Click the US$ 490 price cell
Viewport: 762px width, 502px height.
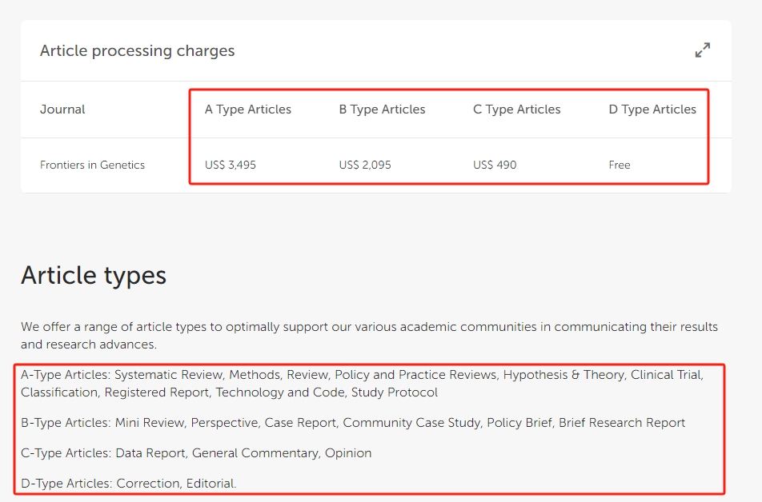click(x=495, y=165)
